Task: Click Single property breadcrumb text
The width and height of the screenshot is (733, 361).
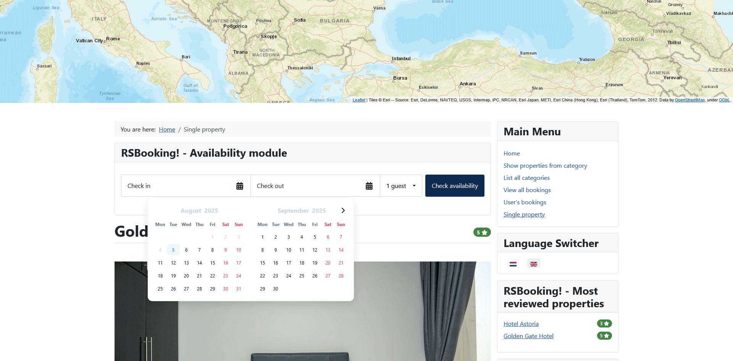Action: coord(204,130)
